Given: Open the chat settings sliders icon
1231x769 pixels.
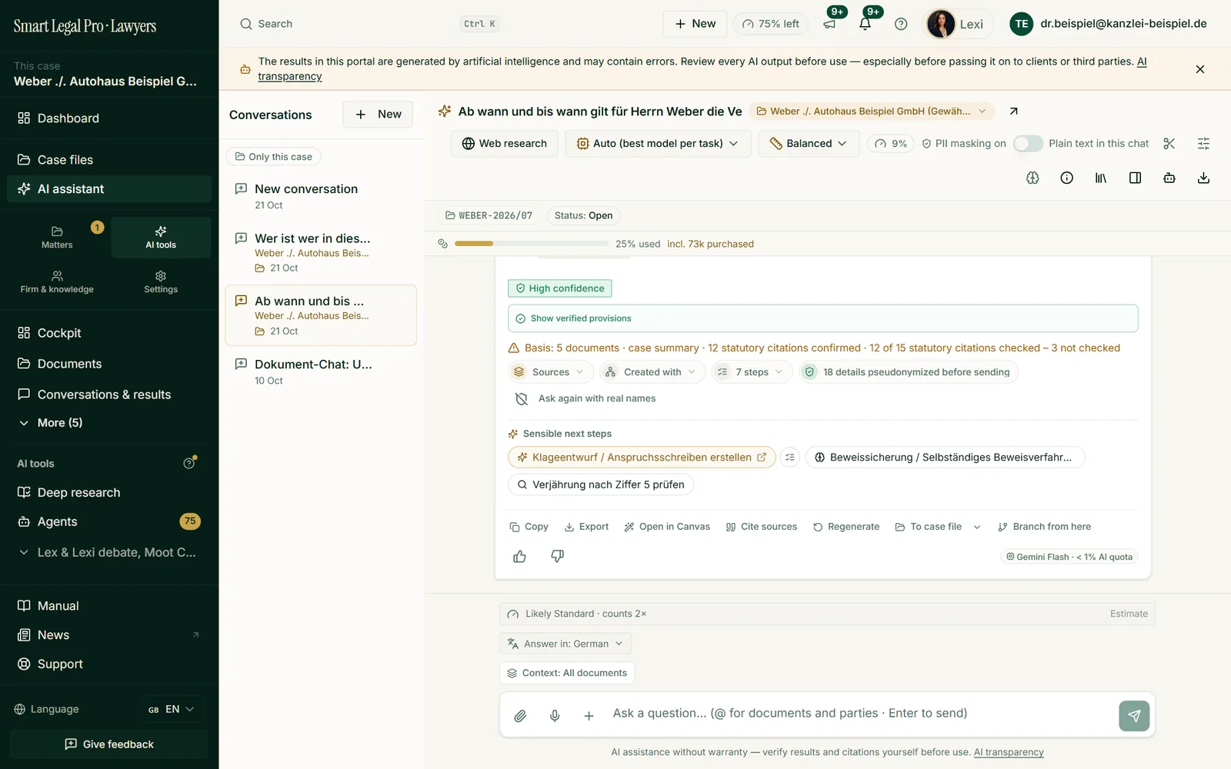Looking at the screenshot, I should 1204,144.
